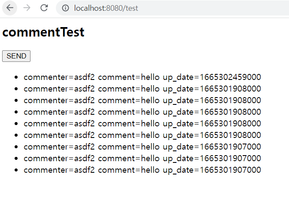Image resolution: width=289 pixels, height=208 pixels.
Task: Select the timestamp 1665302459000 in top comment
Action: (231, 77)
